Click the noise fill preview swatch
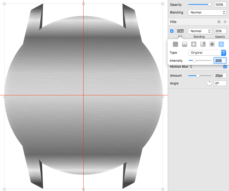Image resolution: width=229 pixels, height=191 pixels. coord(180,31)
